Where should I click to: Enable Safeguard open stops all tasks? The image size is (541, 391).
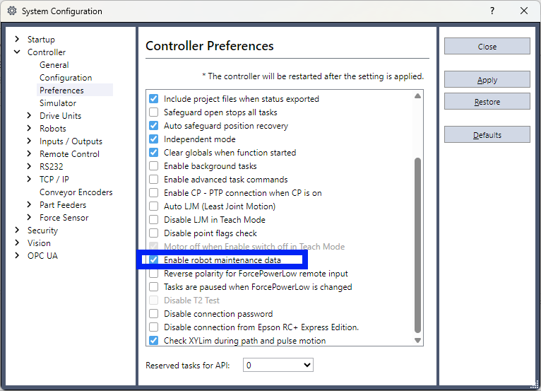point(153,112)
